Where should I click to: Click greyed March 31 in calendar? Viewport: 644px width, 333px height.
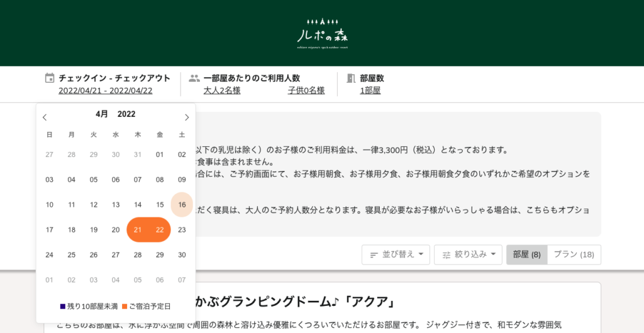(138, 155)
